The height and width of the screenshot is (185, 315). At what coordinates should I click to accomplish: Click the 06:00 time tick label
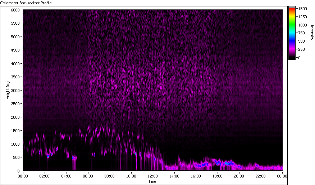(x=88, y=176)
